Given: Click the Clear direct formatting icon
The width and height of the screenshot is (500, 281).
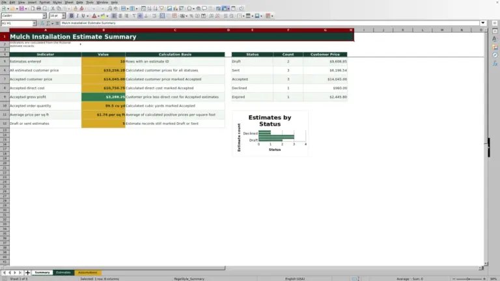Looking at the screenshot, I should pos(81,8).
